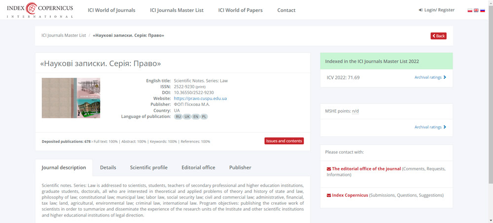Navigate to ICI World of Papers
The image size is (493, 223).
coord(240,10)
